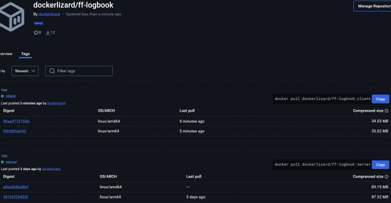Click the search icon in Filter tags
Screen dimensions: 391x203
tap(52, 71)
